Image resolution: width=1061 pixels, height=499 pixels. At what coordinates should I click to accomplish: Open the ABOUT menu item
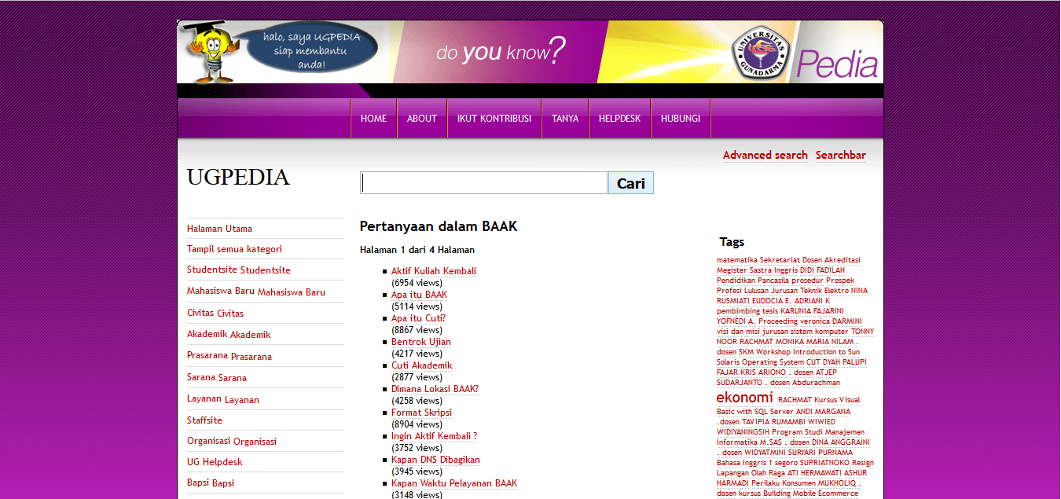point(422,119)
